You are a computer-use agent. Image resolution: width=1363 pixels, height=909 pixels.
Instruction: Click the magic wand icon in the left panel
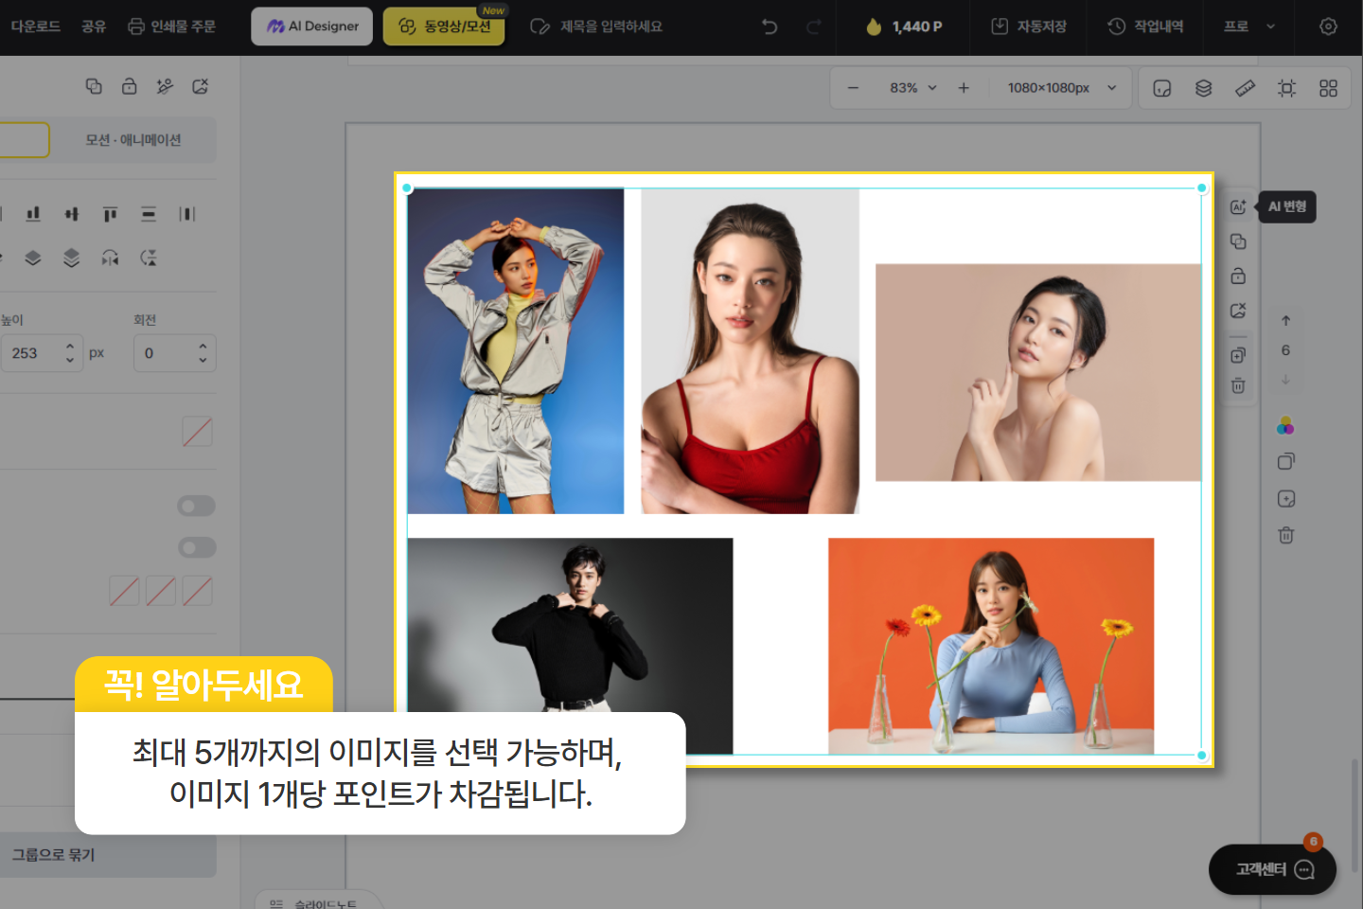tap(165, 86)
